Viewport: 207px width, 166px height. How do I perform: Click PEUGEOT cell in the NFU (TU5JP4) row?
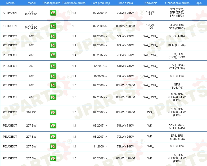(x=10, y=85)
